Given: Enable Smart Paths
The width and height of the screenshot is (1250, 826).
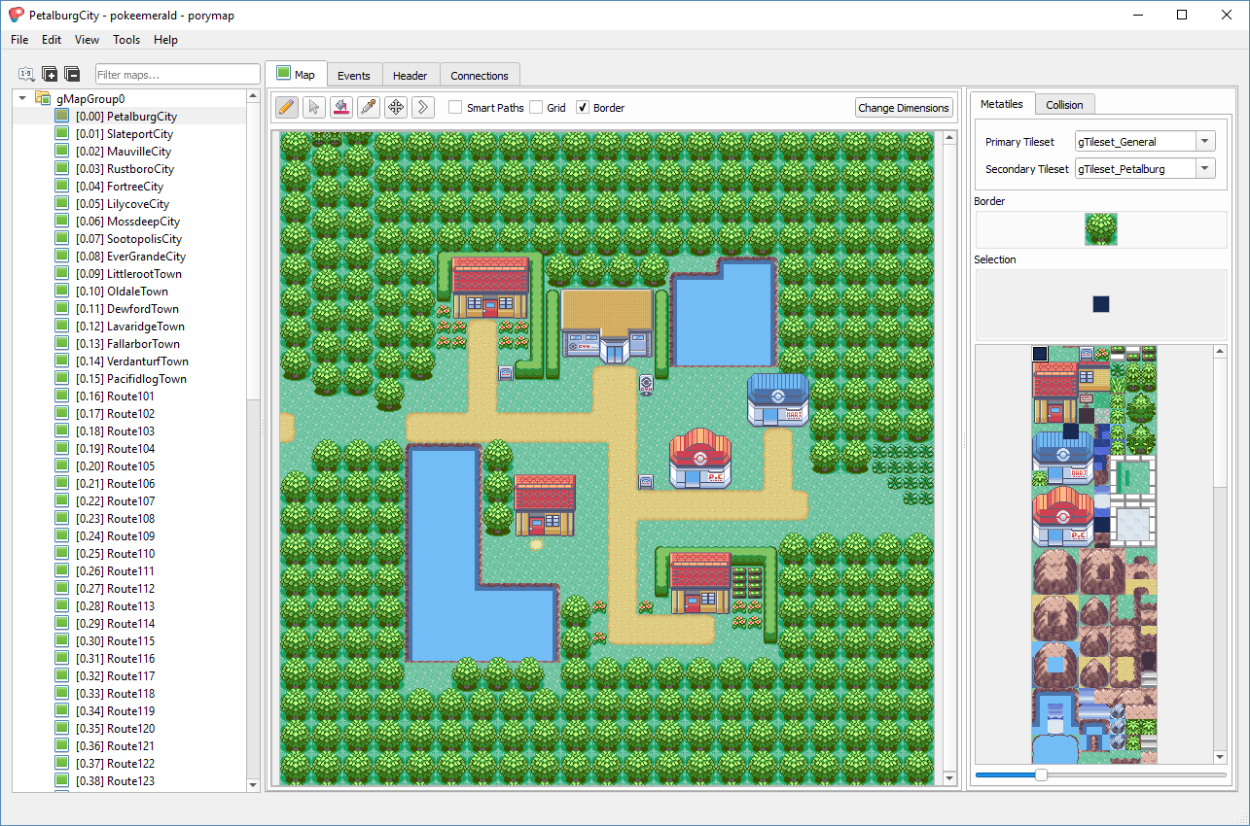Looking at the screenshot, I should point(455,108).
